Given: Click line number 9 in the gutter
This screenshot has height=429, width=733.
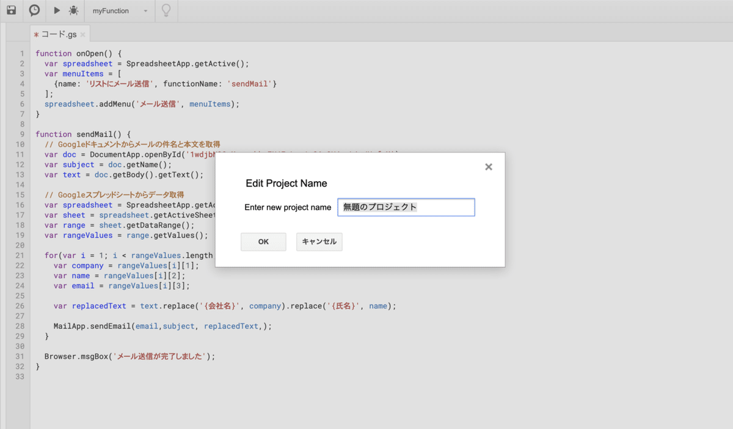Looking at the screenshot, I should tap(22, 134).
